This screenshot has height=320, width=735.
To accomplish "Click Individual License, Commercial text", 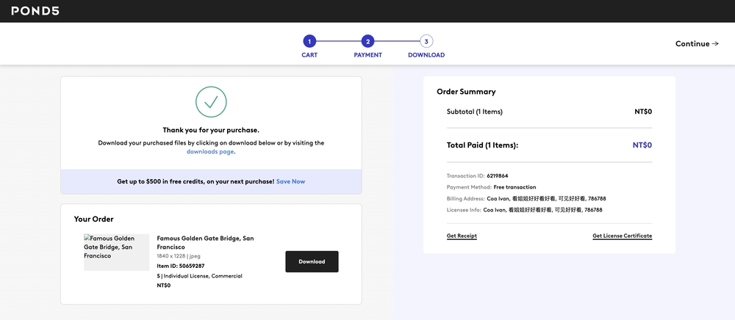I will (x=203, y=276).
